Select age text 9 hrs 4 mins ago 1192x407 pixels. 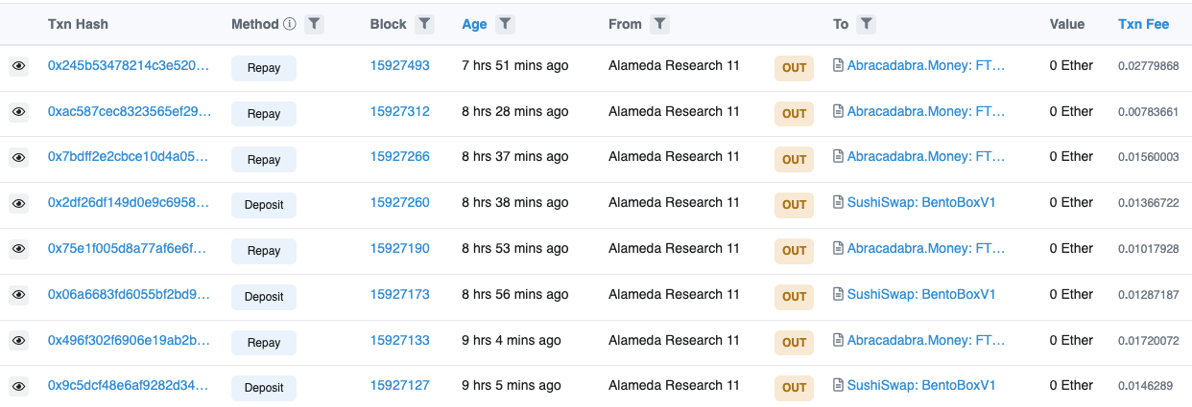tap(512, 341)
